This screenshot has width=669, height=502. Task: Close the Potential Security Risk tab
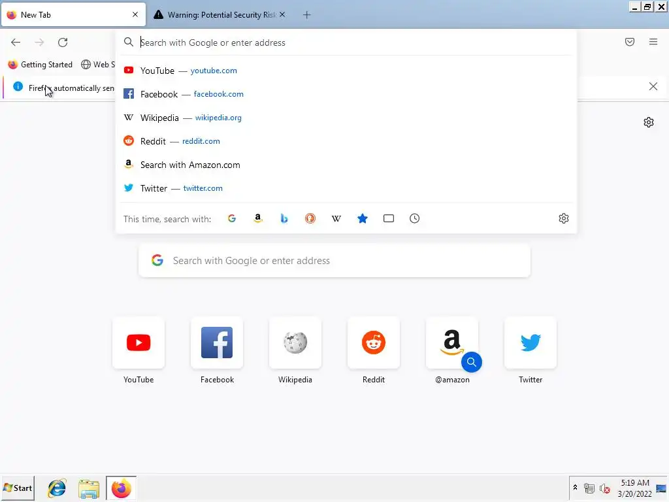[282, 14]
